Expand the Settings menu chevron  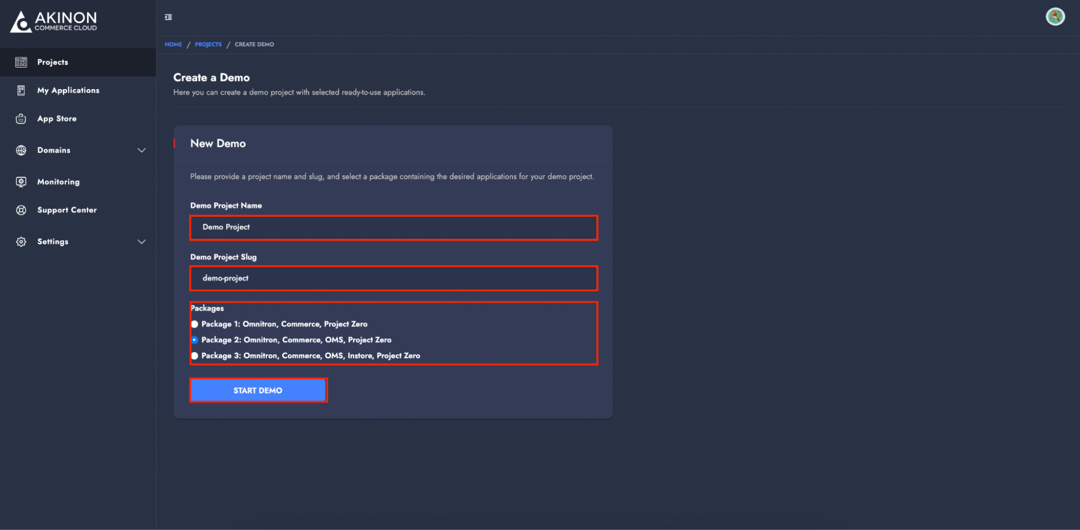tap(142, 241)
